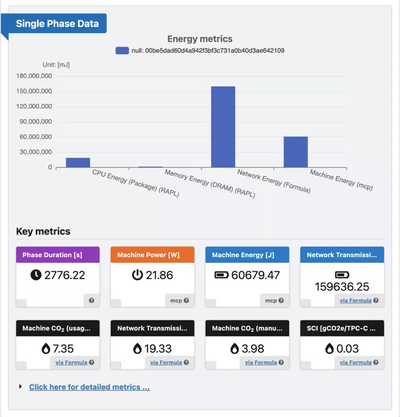400x417 pixels.
Task: Open help icon on Phase Duration card
Action: click(92, 301)
